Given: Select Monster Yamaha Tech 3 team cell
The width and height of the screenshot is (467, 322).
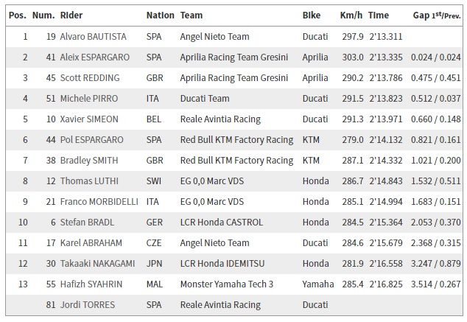Looking at the screenshot, I should point(227,284).
